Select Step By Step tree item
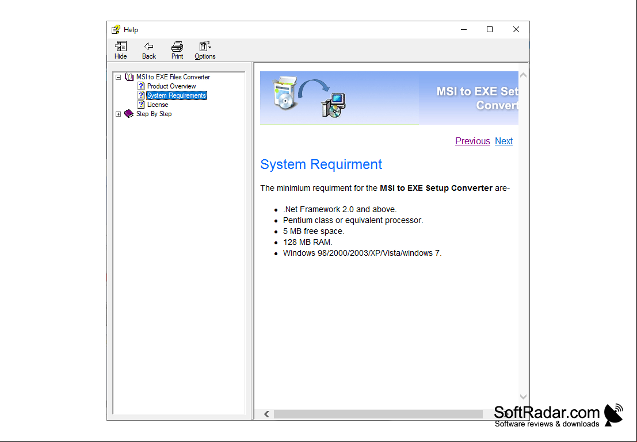Viewport: 637px width, 442px height. tap(154, 114)
